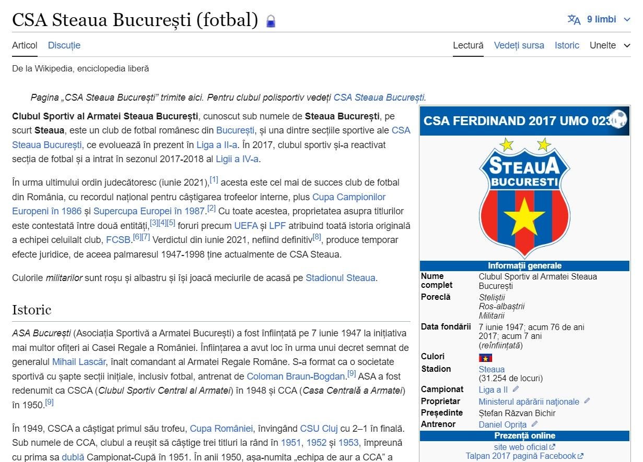This screenshot has height=462, width=643.
Task: Click the page protection padlock icon
Action: click(271, 21)
